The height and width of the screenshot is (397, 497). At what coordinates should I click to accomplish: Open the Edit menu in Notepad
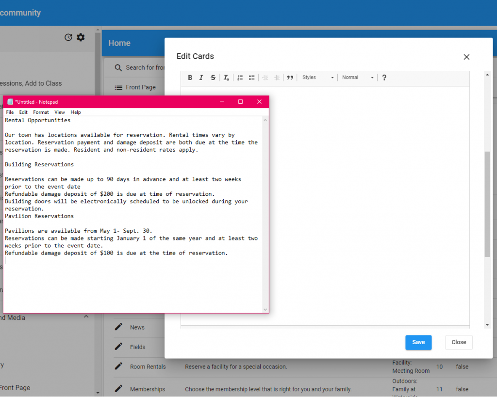click(23, 112)
